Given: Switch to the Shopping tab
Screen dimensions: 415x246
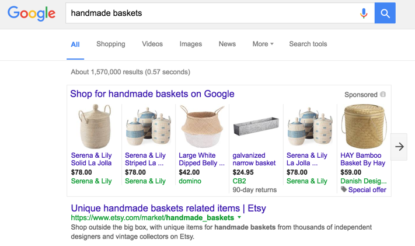Looking at the screenshot, I should 111,44.
